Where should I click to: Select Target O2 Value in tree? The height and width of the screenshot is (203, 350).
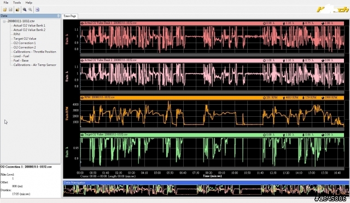coord(25,39)
